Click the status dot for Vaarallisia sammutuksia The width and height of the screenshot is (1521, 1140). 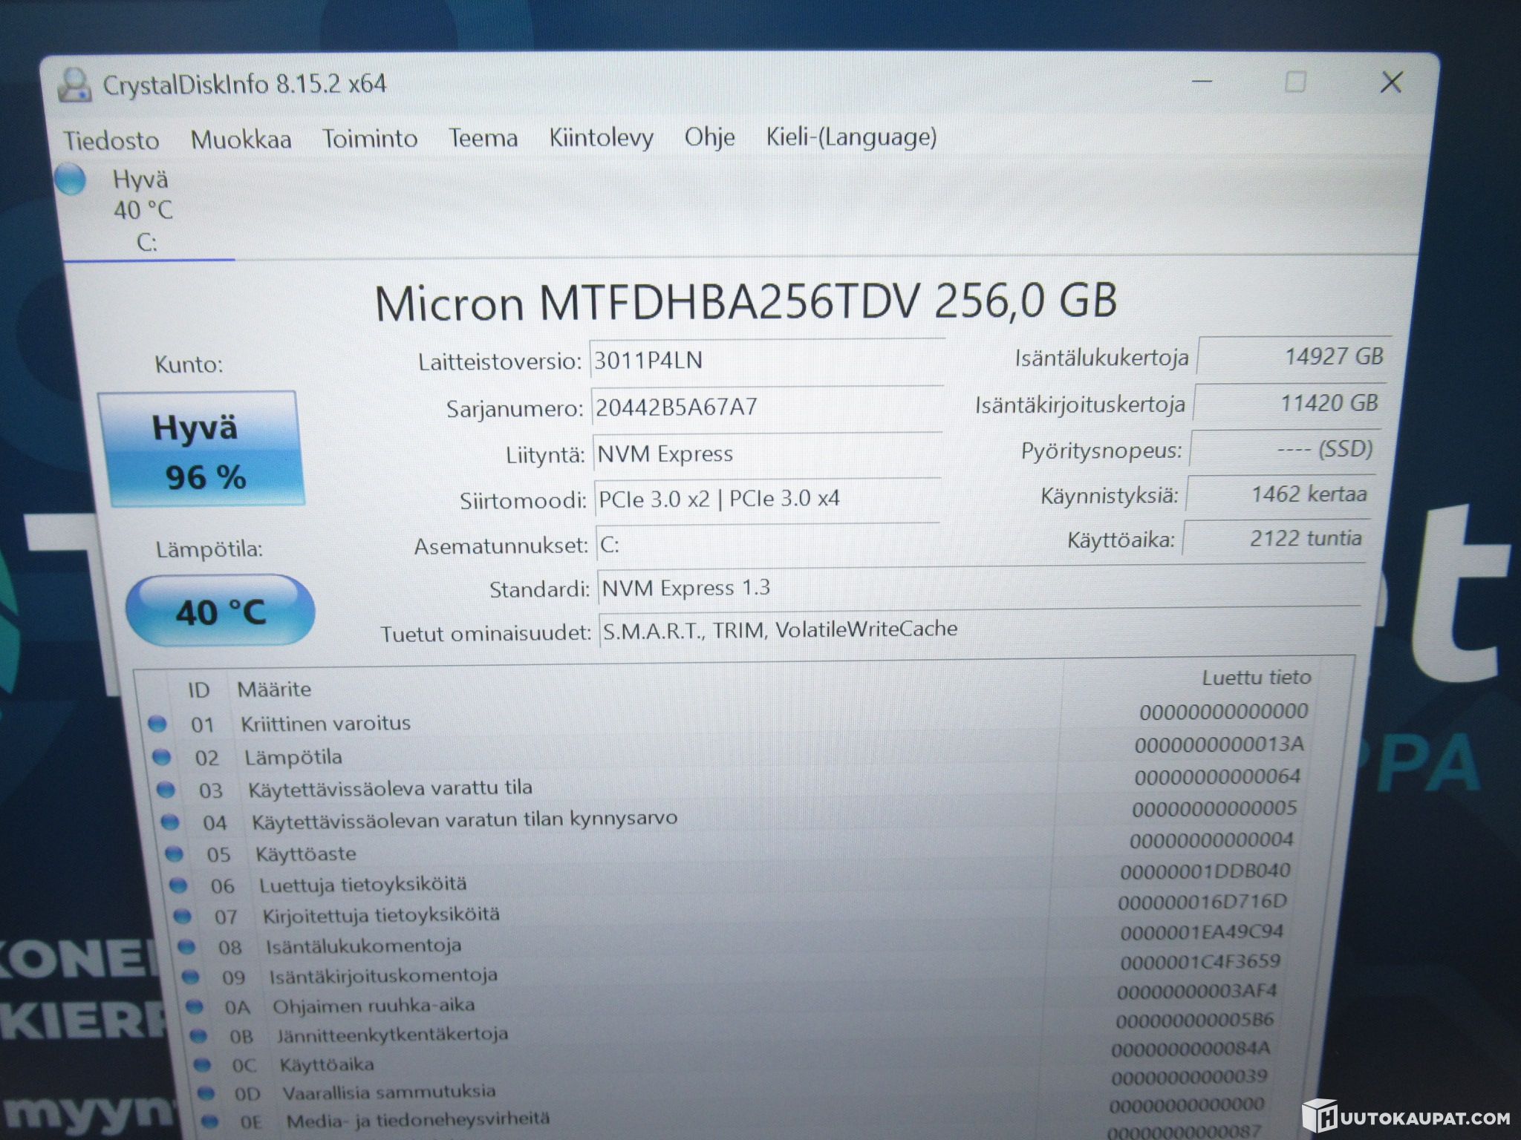click(x=206, y=1092)
